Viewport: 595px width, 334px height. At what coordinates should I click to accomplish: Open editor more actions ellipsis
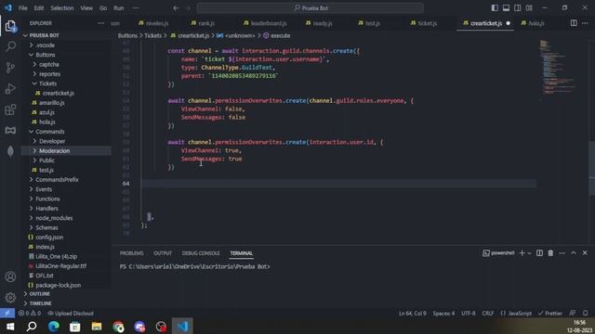point(585,23)
